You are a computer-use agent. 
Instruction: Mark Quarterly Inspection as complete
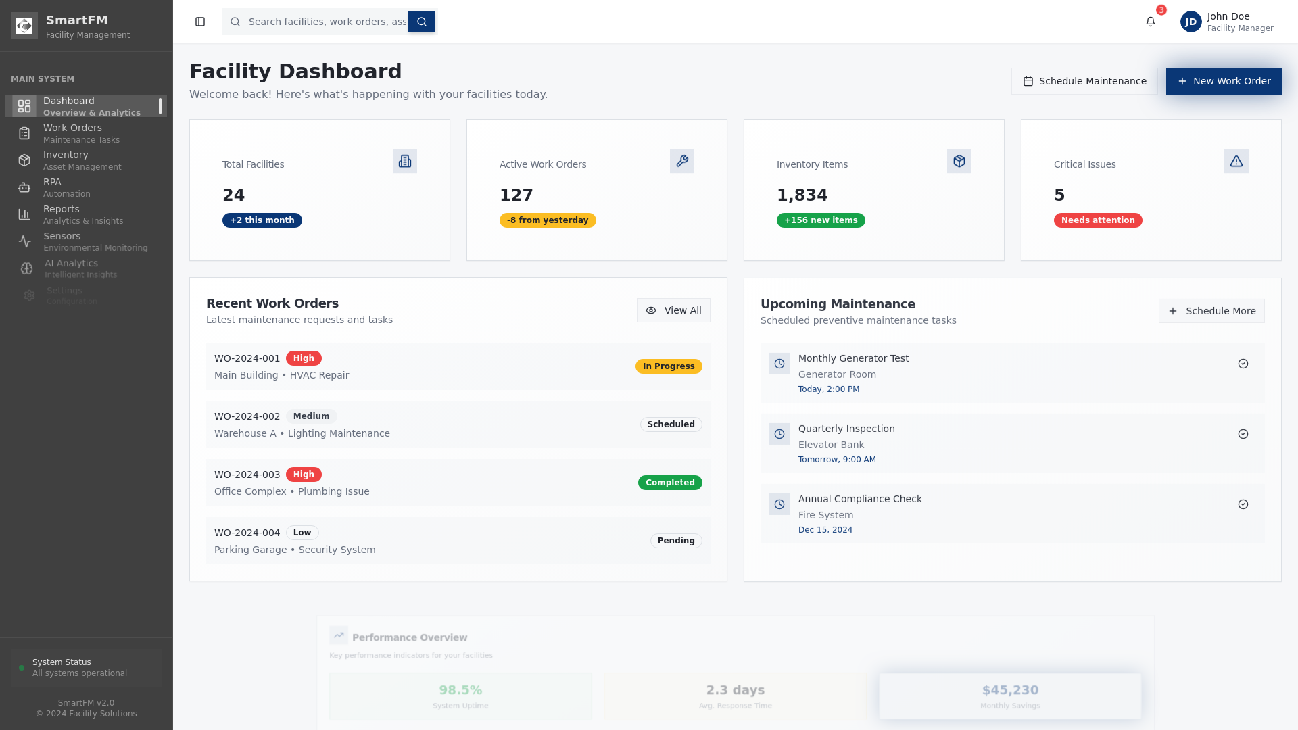click(x=1243, y=434)
